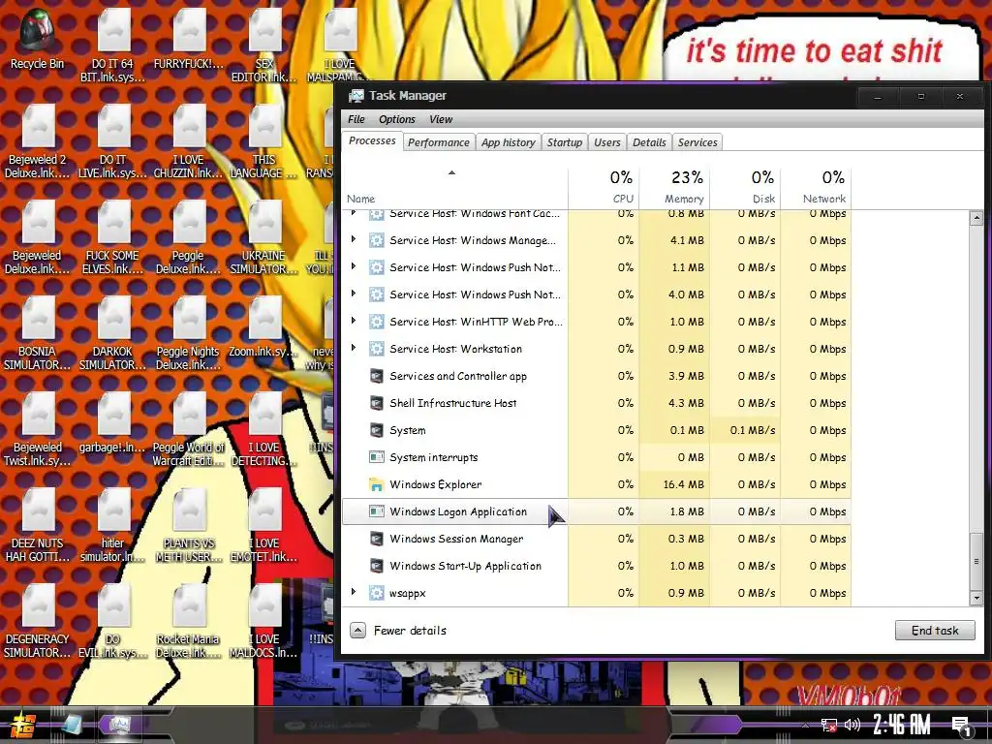Screen dimensions: 992x744
Task: Click the scrollbar up arrow
Action: tap(976, 218)
